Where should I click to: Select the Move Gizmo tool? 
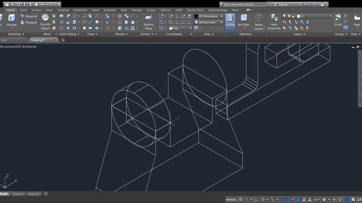coord(258,22)
